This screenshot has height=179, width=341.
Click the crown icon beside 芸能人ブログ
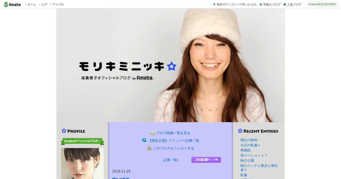tap(261, 4)
